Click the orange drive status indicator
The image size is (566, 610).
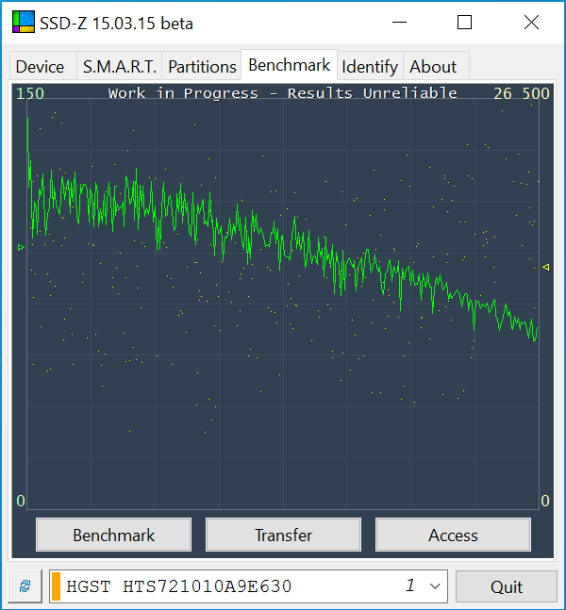(x=56, y=586)
